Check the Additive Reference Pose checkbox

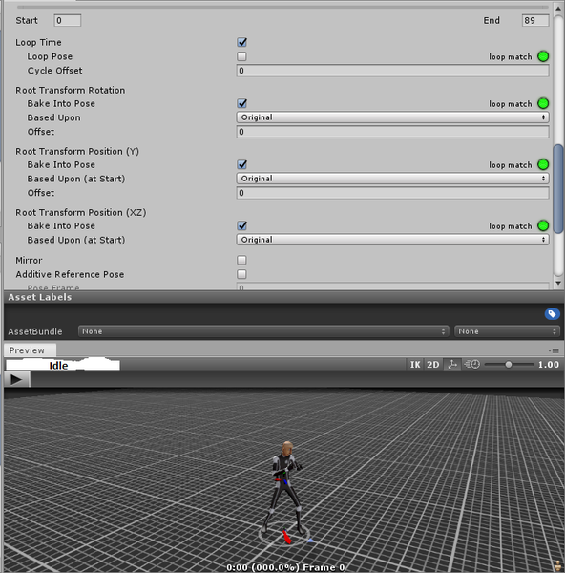[x=241, y=274]
